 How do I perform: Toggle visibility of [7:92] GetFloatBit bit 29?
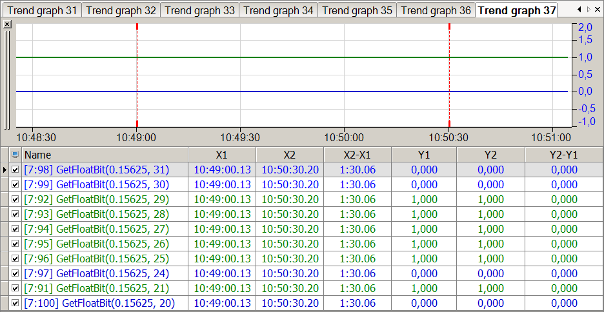[x=15, y=199]
